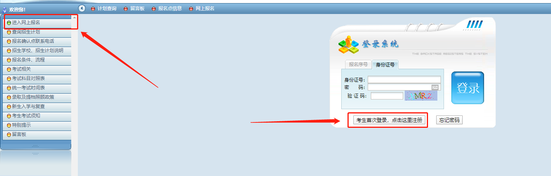551x176 pixels.
Task: Open 网上报名 in the top menu
Action: (205, 9)
